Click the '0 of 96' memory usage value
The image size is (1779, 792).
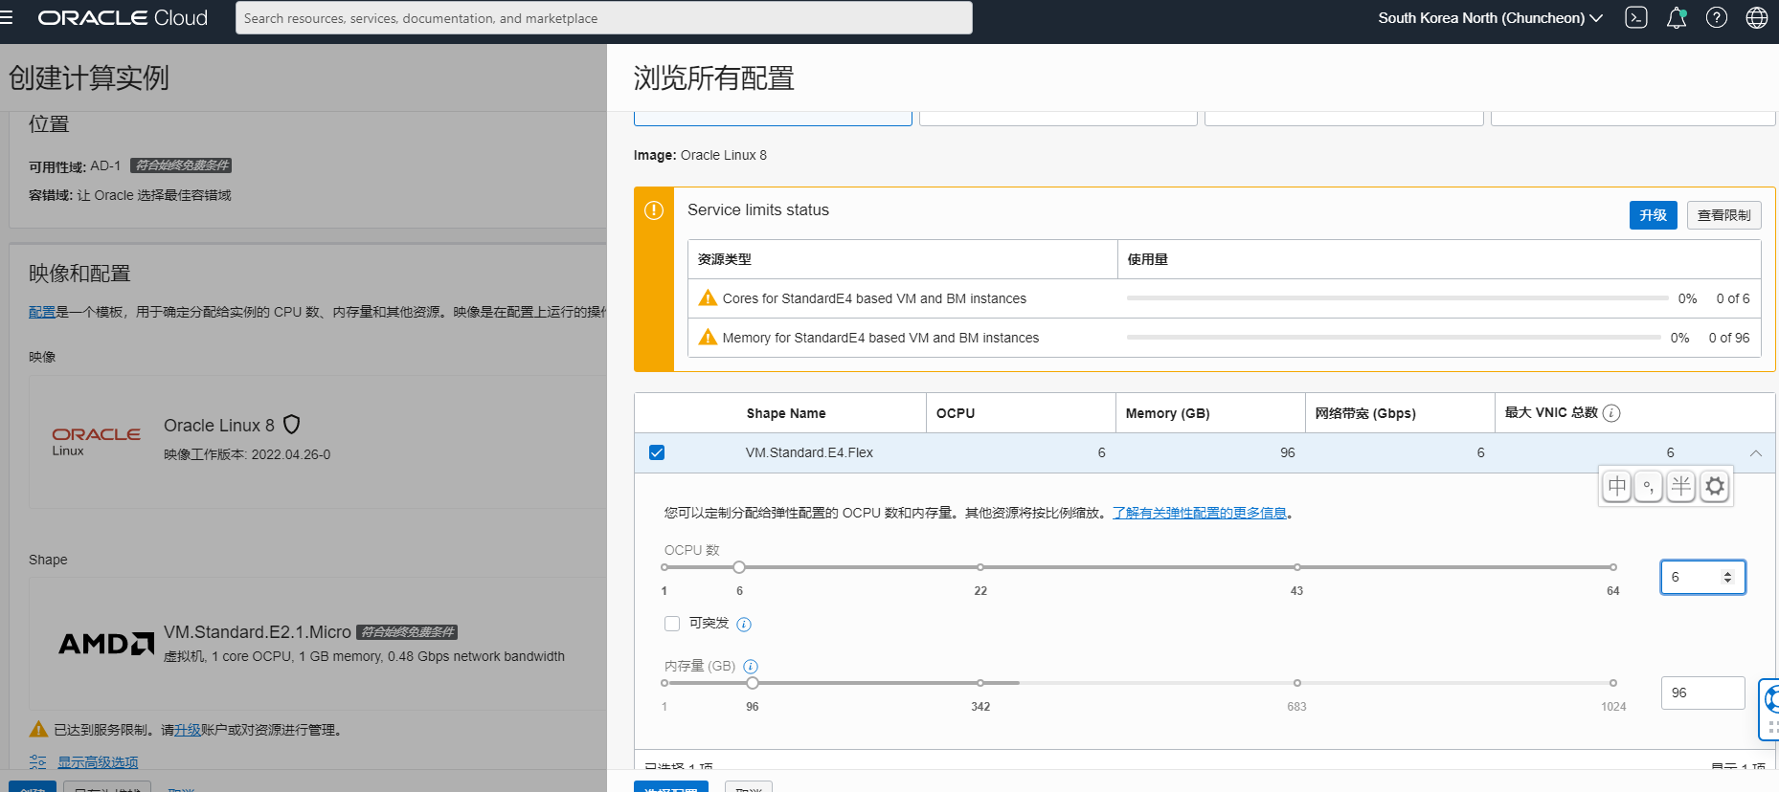(1729, 338)
